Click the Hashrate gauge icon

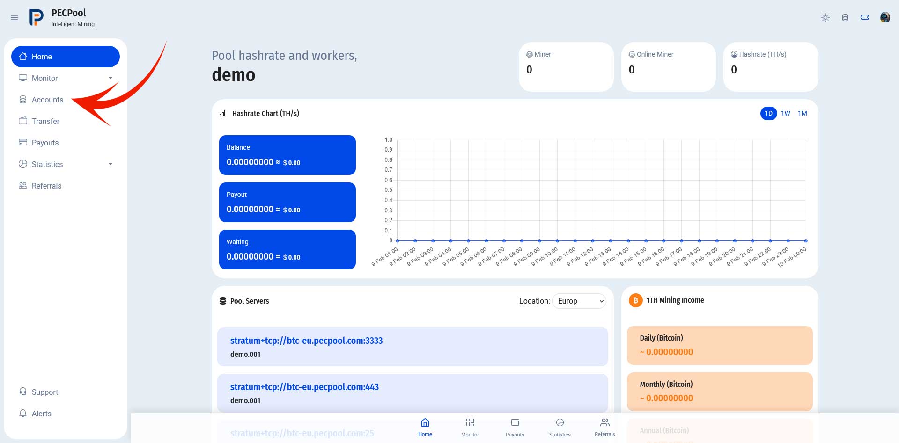(x=734, y=54)
